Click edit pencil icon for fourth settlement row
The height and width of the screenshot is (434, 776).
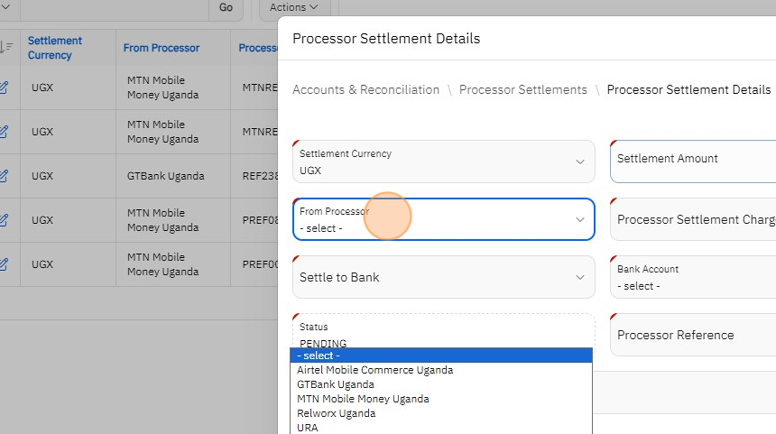[4, 220]
